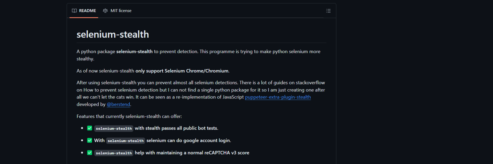Click the 'Features that currently' sentence

tap(129, 116)
